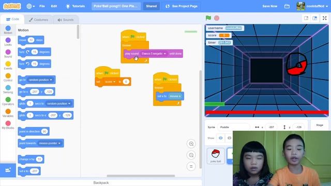The height and width of the screenshot is (186, 331).
Task: Click the move 10 steps block
Action: pos(31,40)
